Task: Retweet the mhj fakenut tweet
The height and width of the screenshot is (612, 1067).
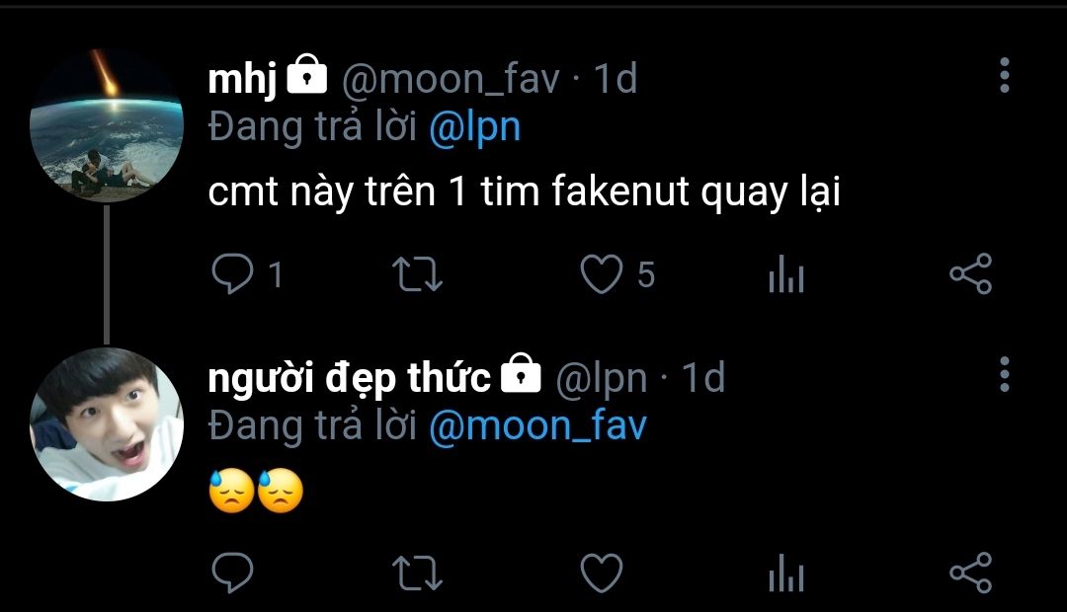Action: point(418,275)
